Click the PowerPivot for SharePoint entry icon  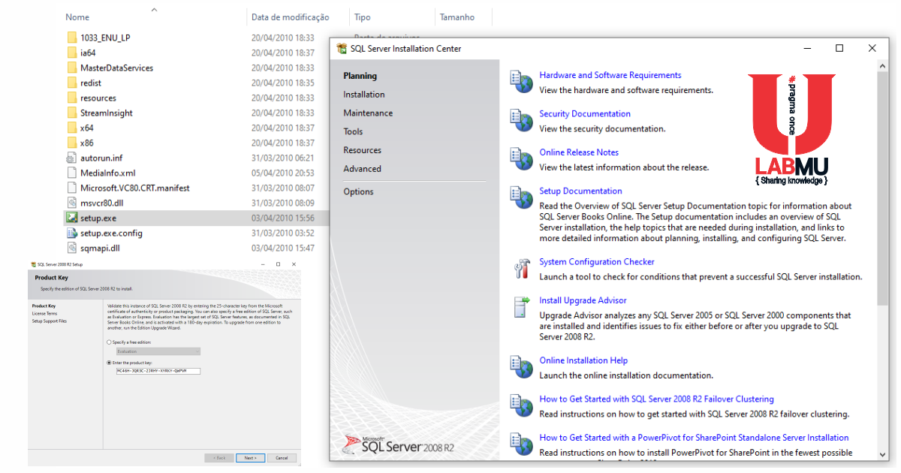[x=521, y=444]
